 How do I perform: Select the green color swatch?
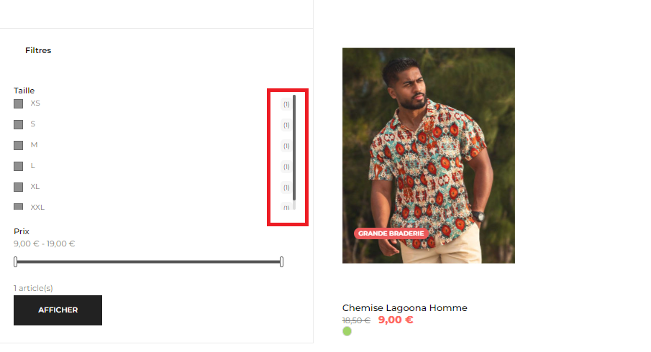pos(347,331)
